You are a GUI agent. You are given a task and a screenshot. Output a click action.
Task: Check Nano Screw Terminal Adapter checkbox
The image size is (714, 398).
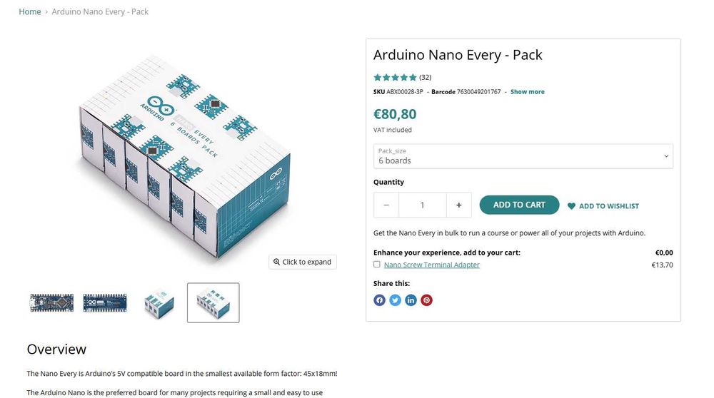377,265
